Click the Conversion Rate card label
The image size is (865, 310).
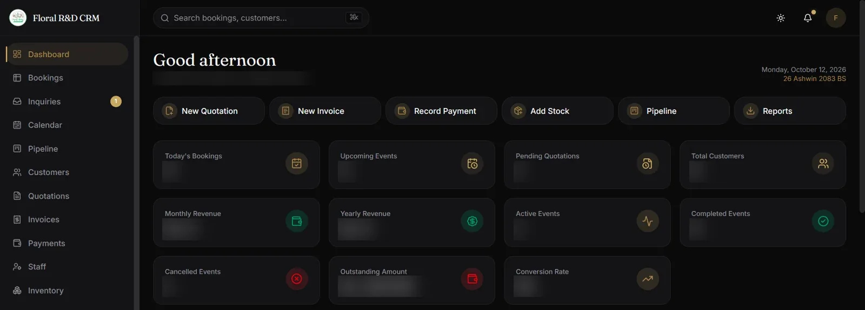[x=542, y=272]
